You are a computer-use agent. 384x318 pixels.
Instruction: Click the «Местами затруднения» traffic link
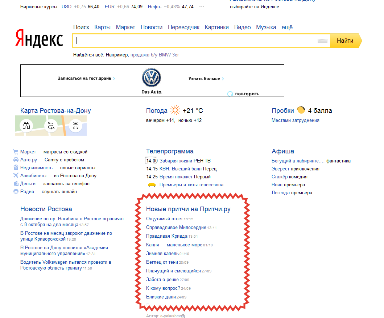(x=296, y=120)
